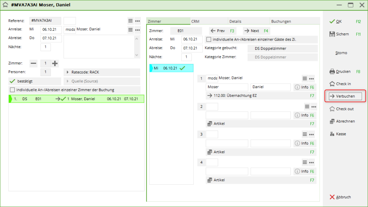The height and width of the screenshot is (207, 368).
Task: Go to Next room
Action: click(x=255, y=31)
